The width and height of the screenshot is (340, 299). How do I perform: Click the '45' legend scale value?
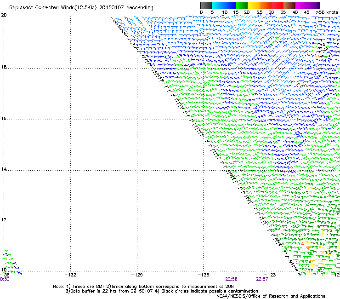point(306,12)
